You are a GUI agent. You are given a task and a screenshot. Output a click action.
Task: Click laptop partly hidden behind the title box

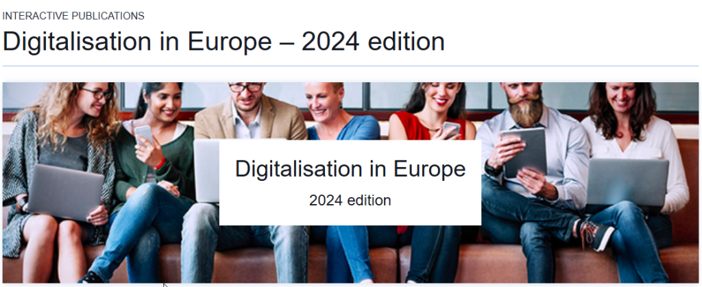point(206,171)
